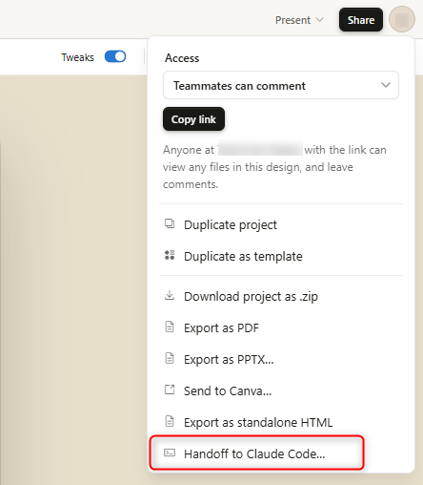The height and width of the screenshot is (485, 423).
Task: Click the Send to Canva external-link icon
Action: 170,390
